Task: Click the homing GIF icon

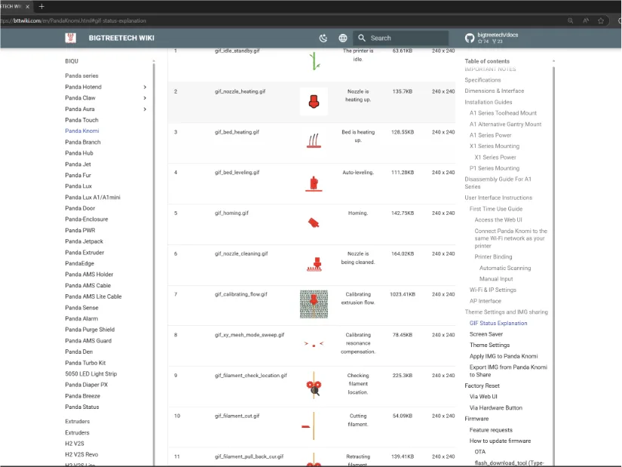Action: [x=314, y=223]
